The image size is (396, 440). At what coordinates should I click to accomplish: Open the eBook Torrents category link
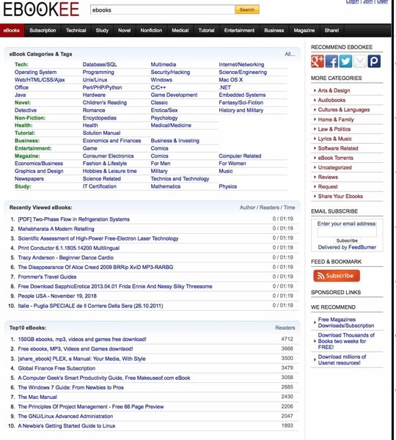tap(335, 158)
